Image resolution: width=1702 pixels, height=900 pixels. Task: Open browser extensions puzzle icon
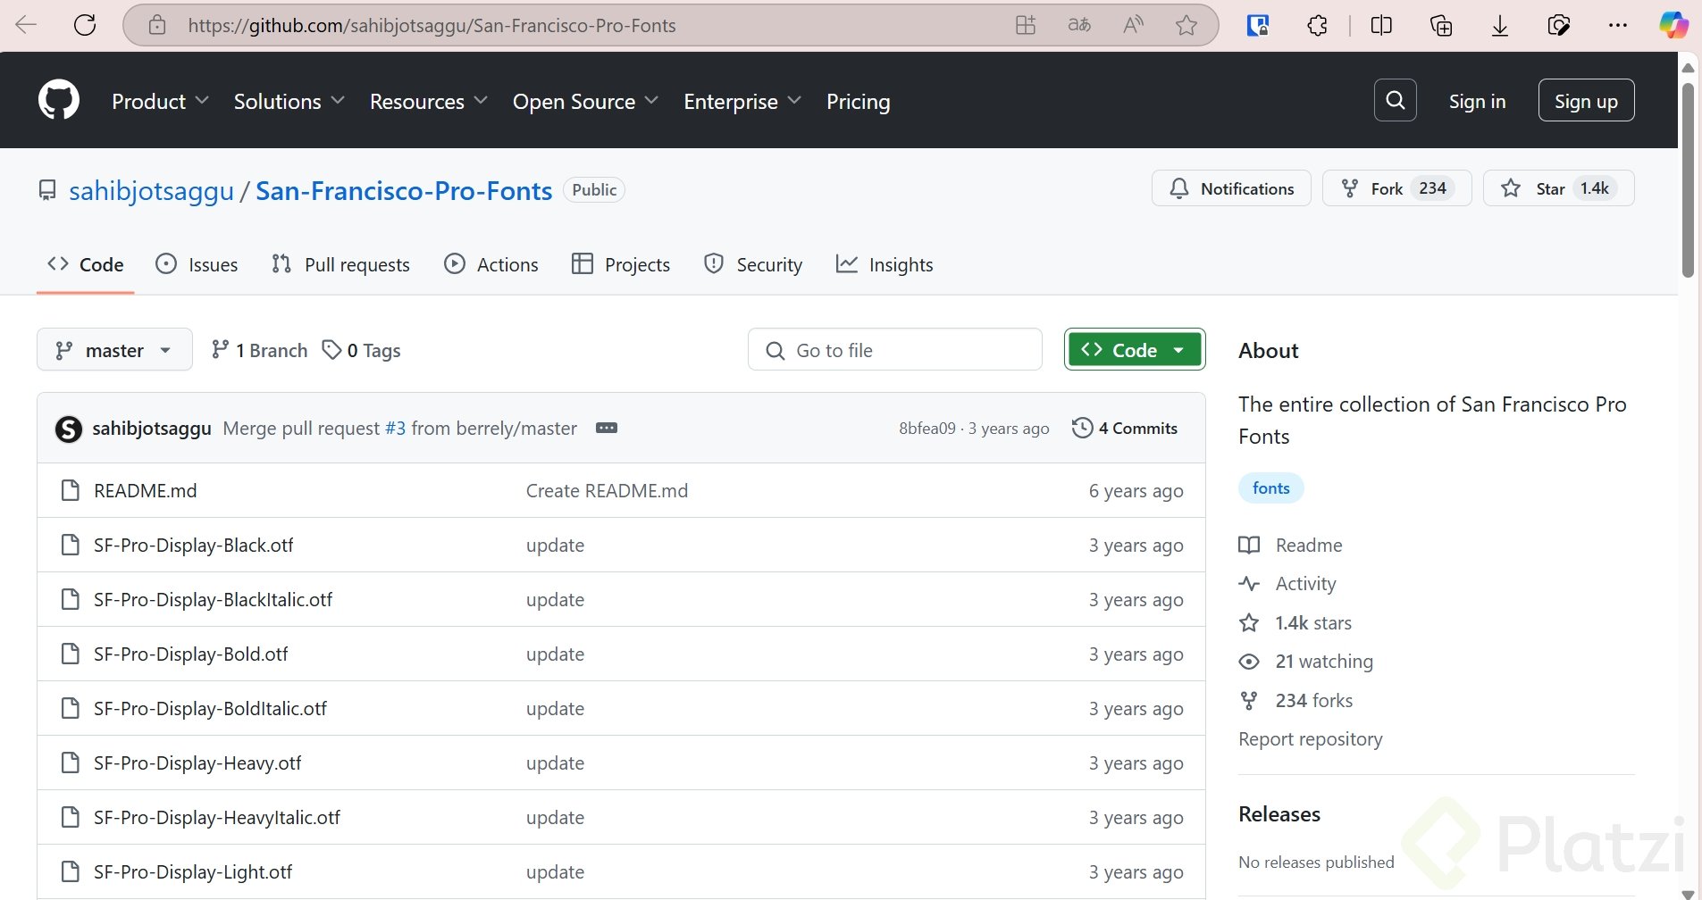1317,25
